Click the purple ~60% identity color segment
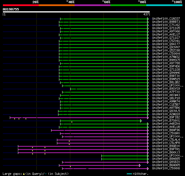The height and width of the screenshot is (176, 185). pyautogui.click(x=92, y=5)
